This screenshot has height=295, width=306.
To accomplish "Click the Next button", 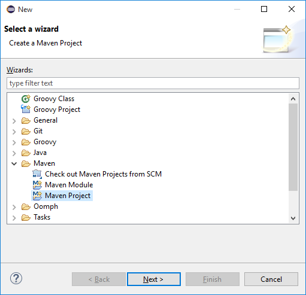I will pyautogui.click(x=154, y=279).
